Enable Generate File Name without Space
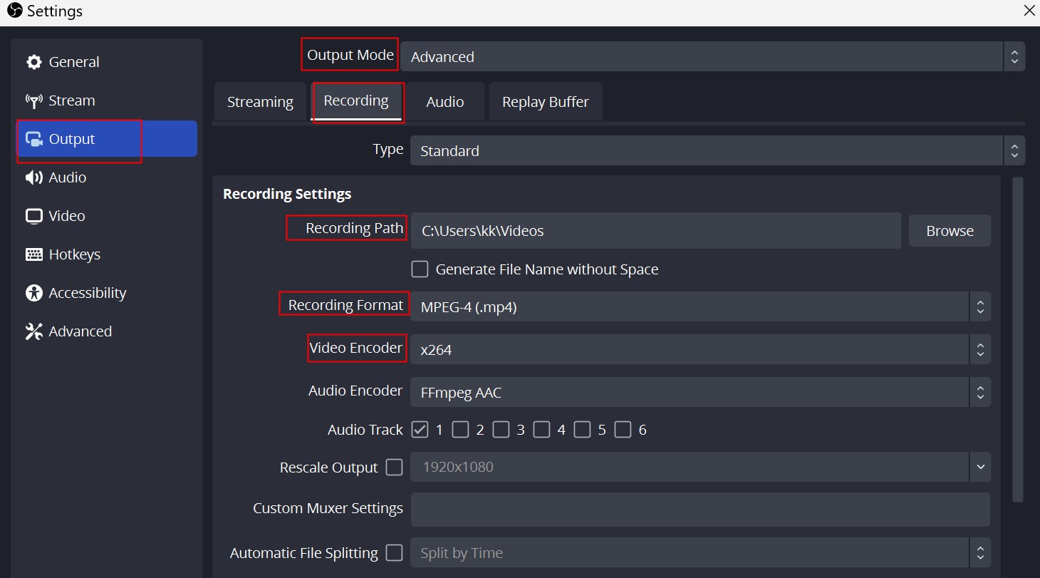Screen dimensions: 1040x578 [x=420, y=269]
